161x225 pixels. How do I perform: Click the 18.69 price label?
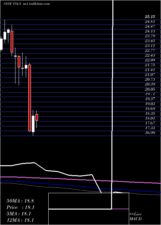coord(150,109)
